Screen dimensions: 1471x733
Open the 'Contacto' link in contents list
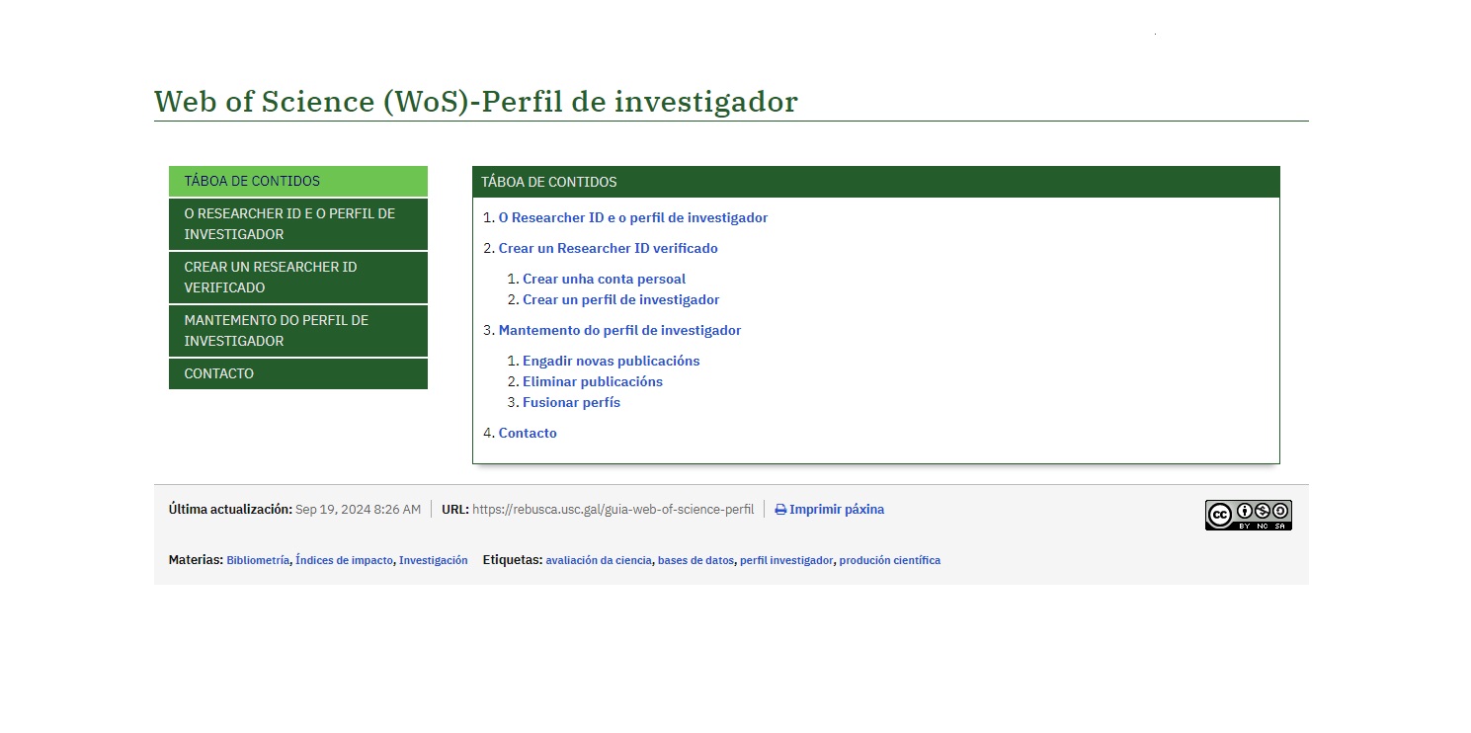pyautogui.click(x=528, y=434)
